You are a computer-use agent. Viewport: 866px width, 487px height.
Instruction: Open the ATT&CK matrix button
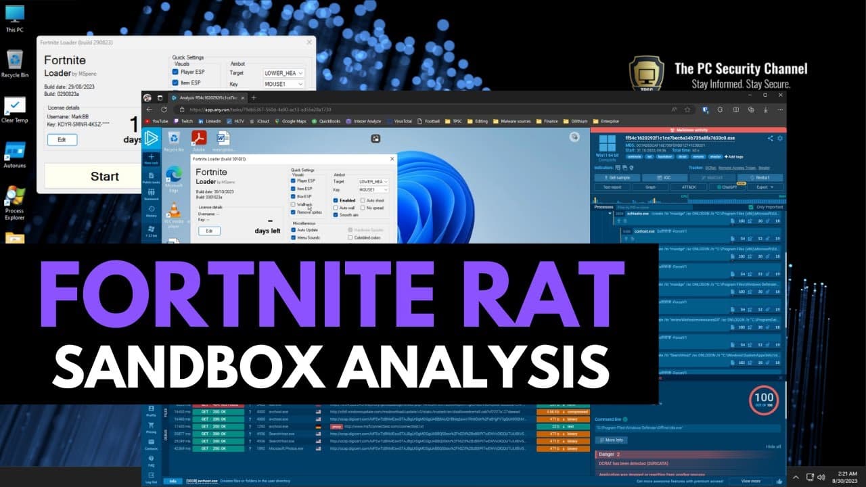point(689,187)
